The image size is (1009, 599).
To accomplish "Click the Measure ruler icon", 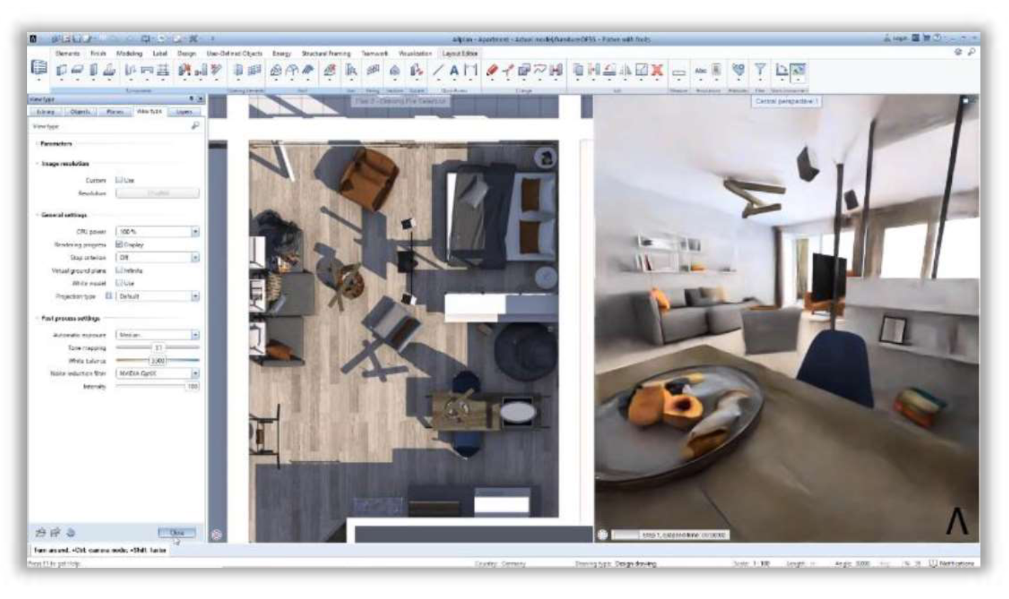I will (679, 71).
